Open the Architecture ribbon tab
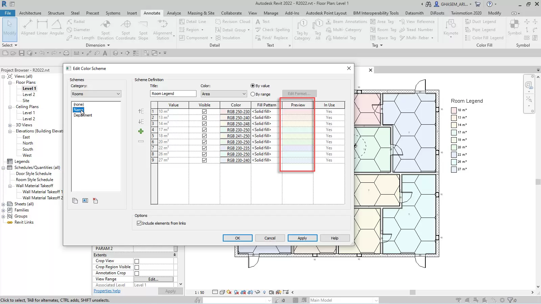 30,13
